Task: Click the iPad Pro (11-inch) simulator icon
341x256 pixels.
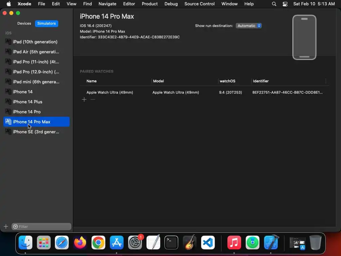Action: point(8,62)
